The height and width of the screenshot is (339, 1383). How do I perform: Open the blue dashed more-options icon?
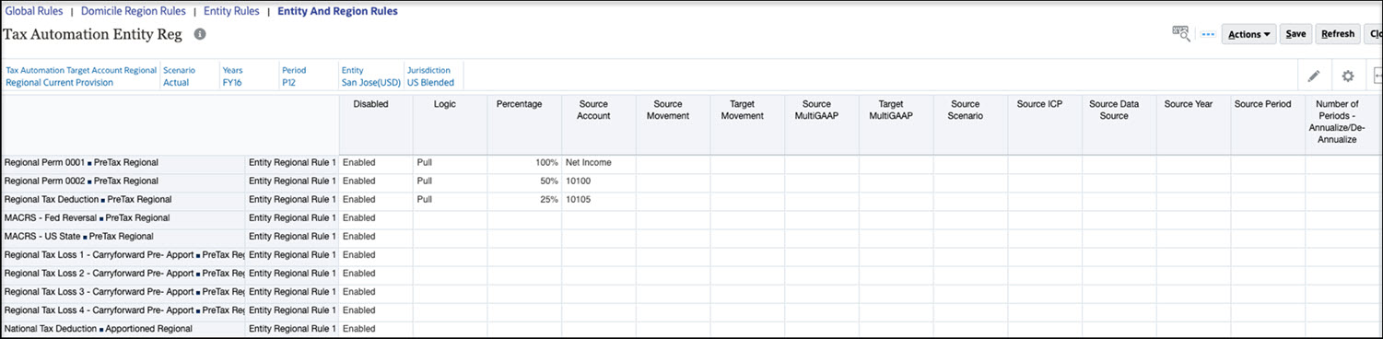click(x=1209, y=34)
